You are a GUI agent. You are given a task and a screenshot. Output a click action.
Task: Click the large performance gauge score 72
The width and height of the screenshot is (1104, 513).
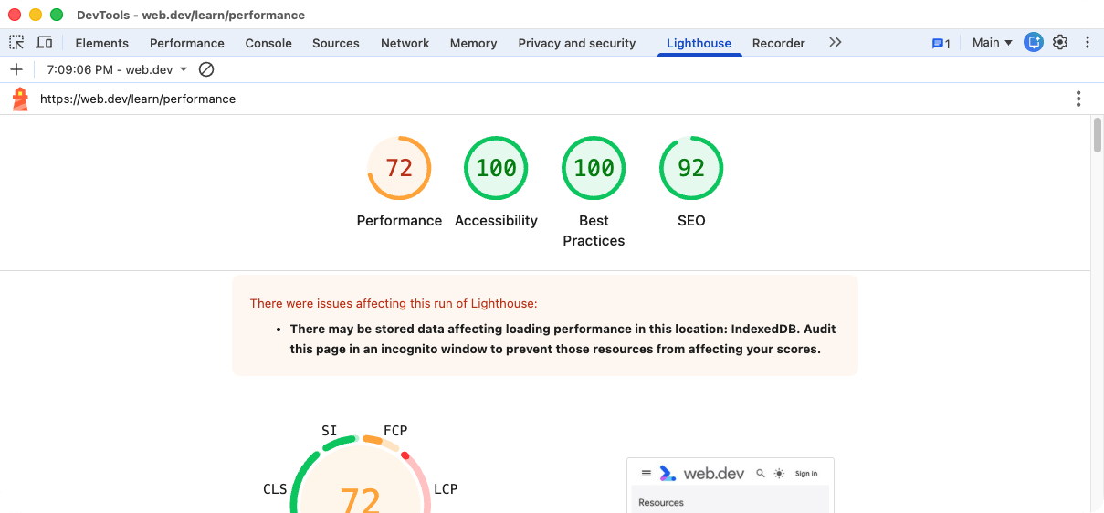click(x=360, y=499)
